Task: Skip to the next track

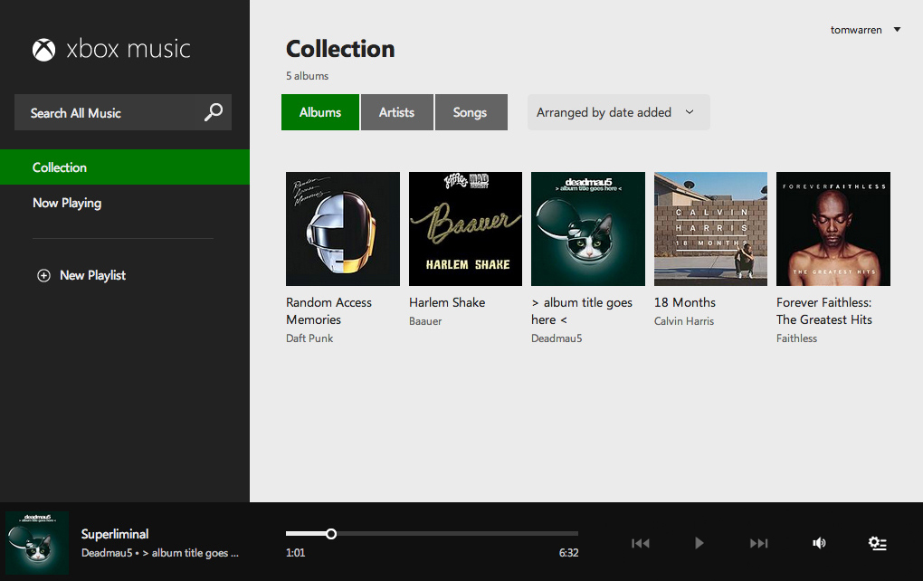Action: pos(759,543)
